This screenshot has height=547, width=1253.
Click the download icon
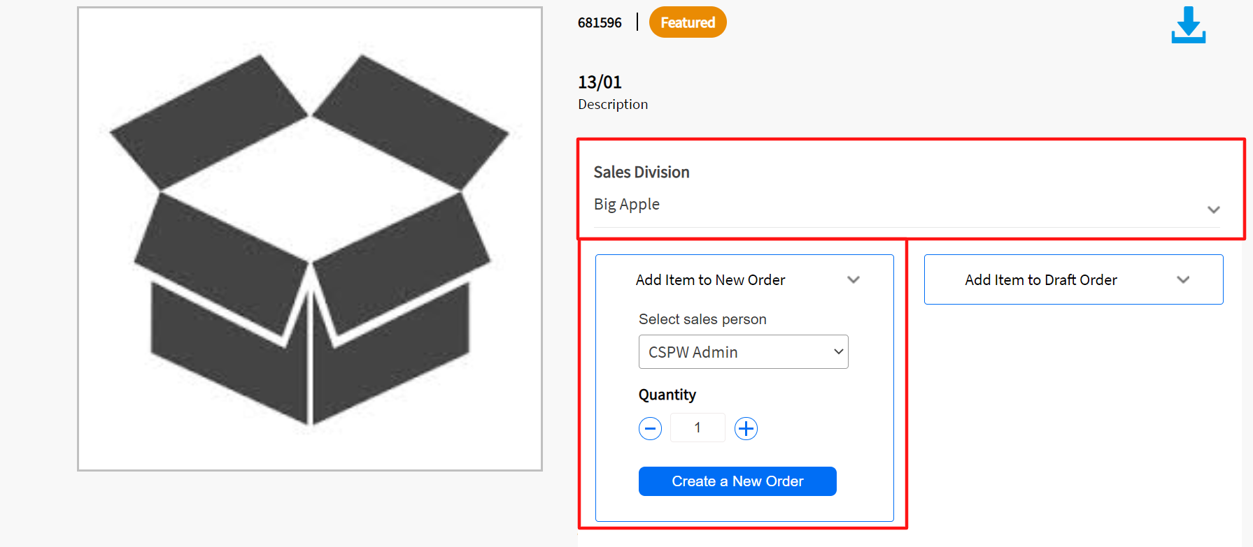point(1188,24)
